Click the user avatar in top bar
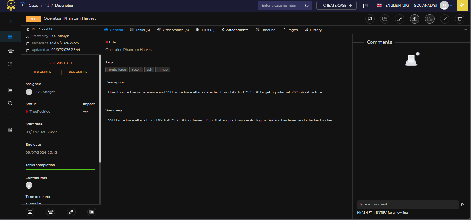 click(x=444, y=6)
